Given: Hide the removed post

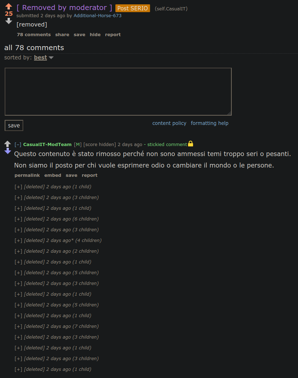Looking at the screenshot, I should click(95, 35).
